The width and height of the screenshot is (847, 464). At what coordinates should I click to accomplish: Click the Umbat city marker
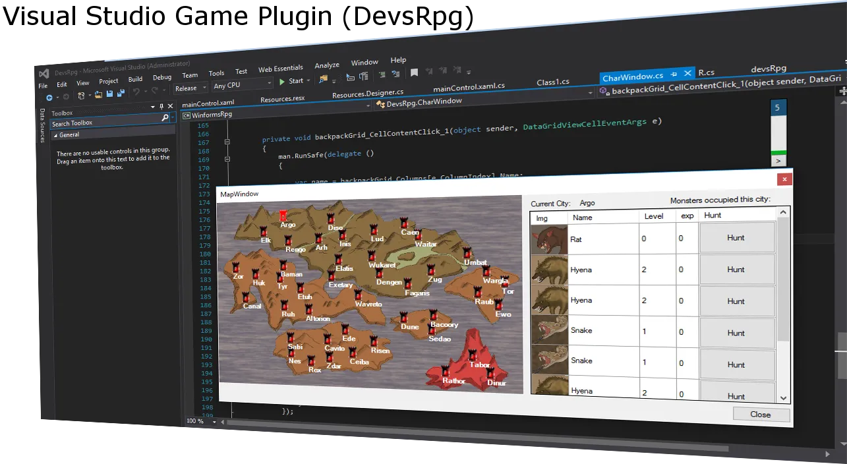click(x=467, y=253)
